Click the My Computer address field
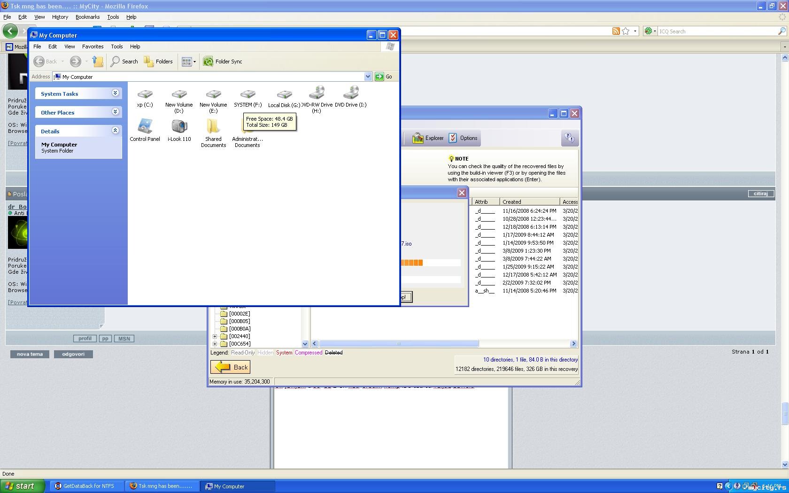 click(x=209, y=77)
